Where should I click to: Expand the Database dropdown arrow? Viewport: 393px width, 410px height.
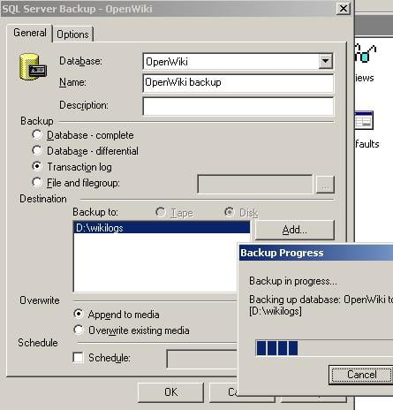click(x=325, y=61)
